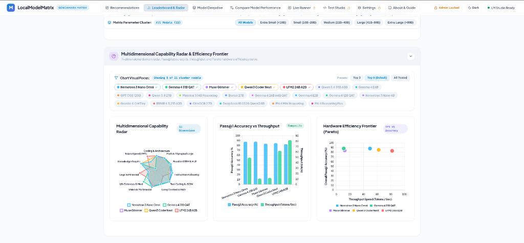Screen dimensions: 524x243
Task: Select the All Models cluster filter
Action: tap(245, 23)
